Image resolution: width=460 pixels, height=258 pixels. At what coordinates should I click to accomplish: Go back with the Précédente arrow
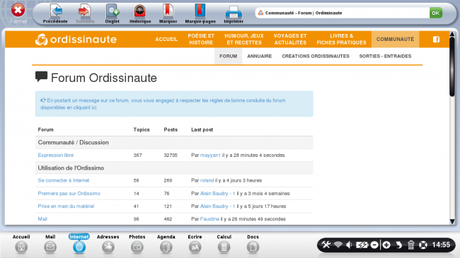coord(55,13)
